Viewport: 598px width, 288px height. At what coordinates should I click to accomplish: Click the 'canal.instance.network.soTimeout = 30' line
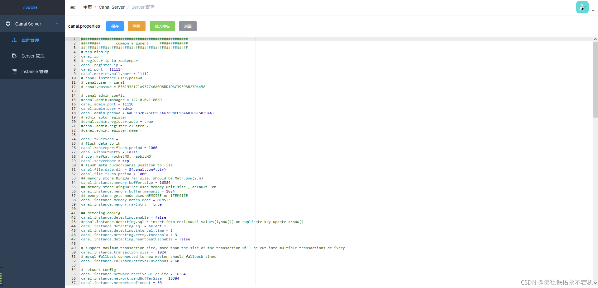pyautogui.click(x=121, y=283)
